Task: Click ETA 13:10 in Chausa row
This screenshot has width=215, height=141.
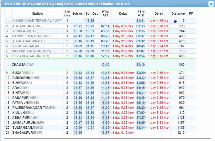Action: click(x=105, y=64)
